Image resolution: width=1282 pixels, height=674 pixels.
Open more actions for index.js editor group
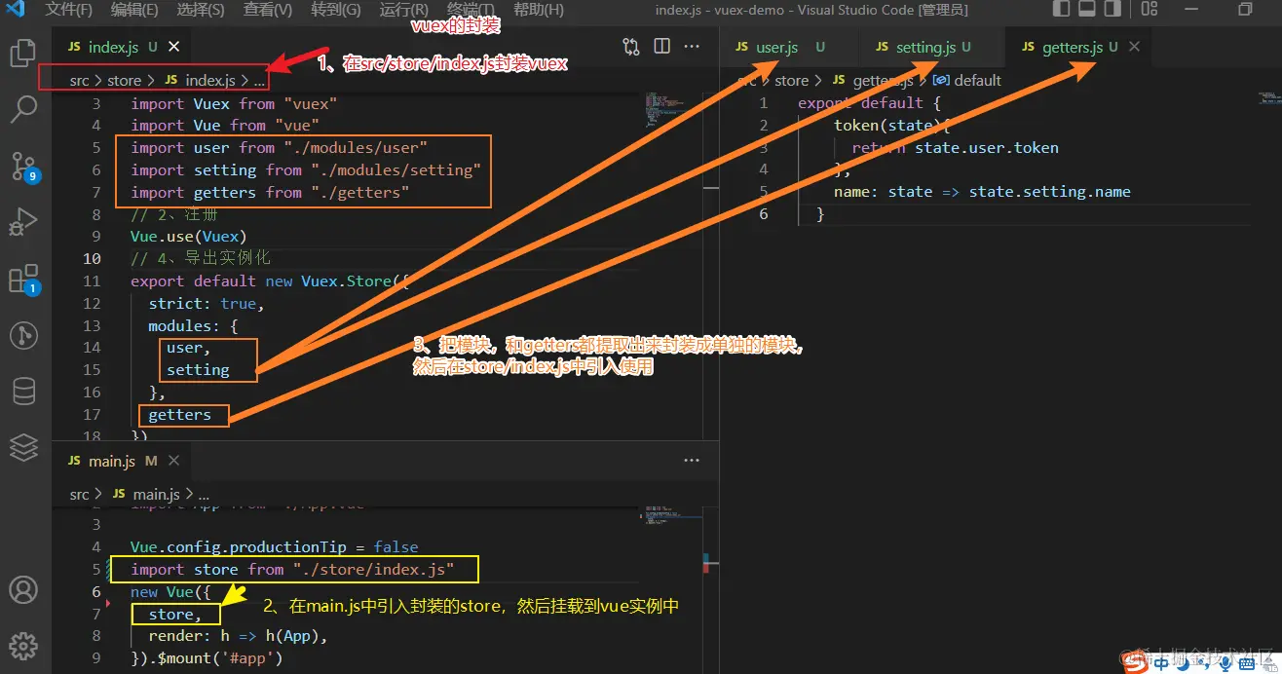[692, 47]
